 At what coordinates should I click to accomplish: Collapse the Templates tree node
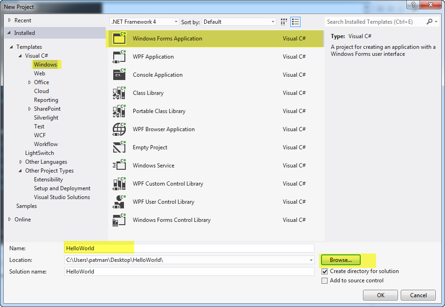tap(11, 47)
